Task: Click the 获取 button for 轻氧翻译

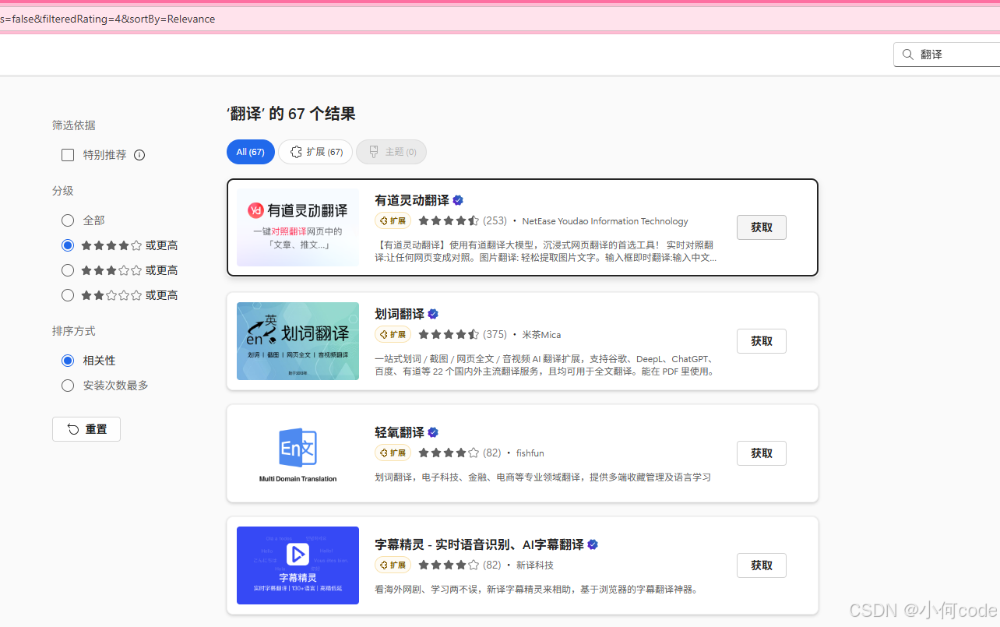Action: click(761, 453)
